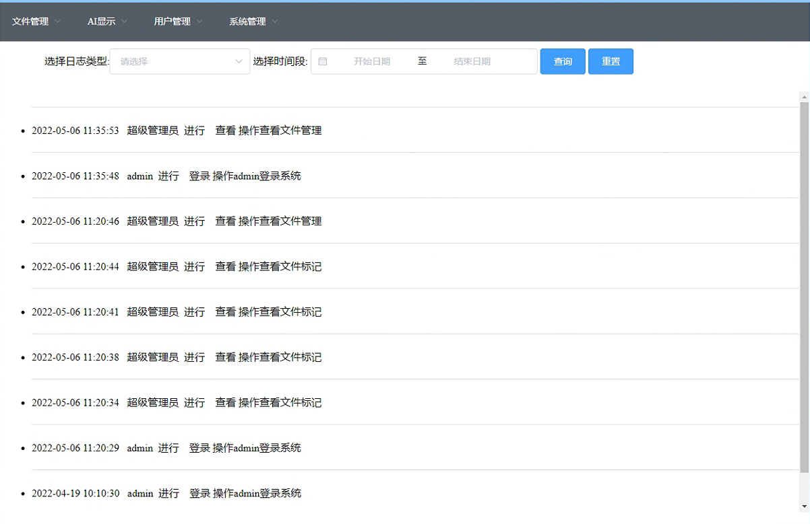Click the 重置 button
The height and width of the screenshot is (524, 810).
pos(611,61)
